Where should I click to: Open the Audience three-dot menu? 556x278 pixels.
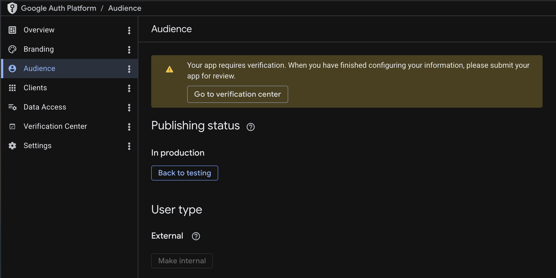pyautogui.click(x=129, y=69)
